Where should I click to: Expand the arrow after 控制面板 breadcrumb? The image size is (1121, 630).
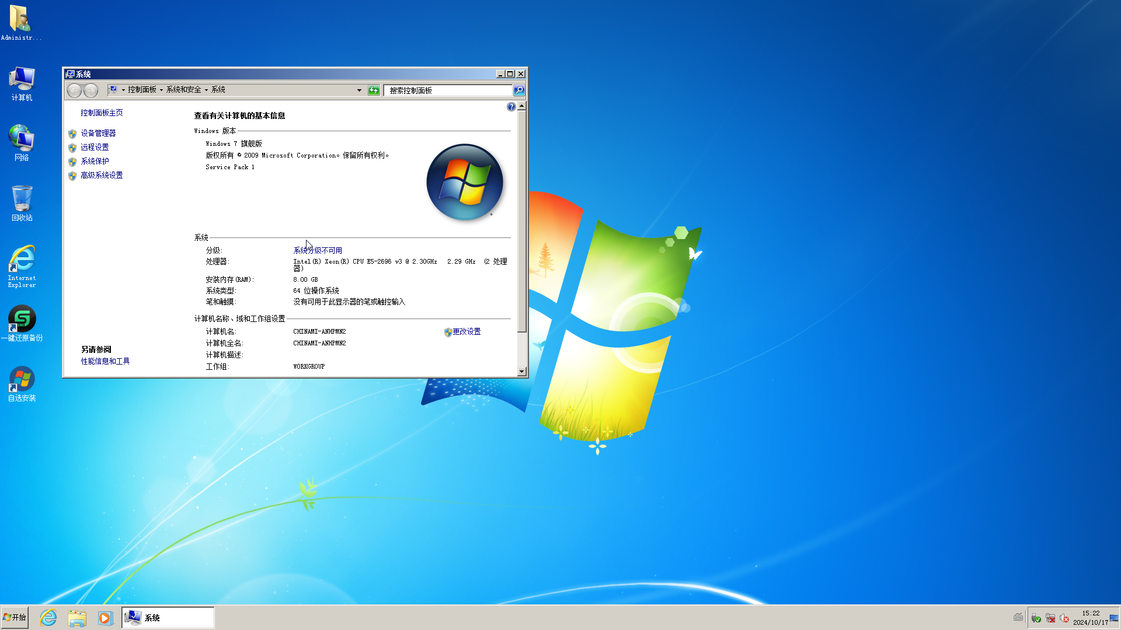point(162,90)
